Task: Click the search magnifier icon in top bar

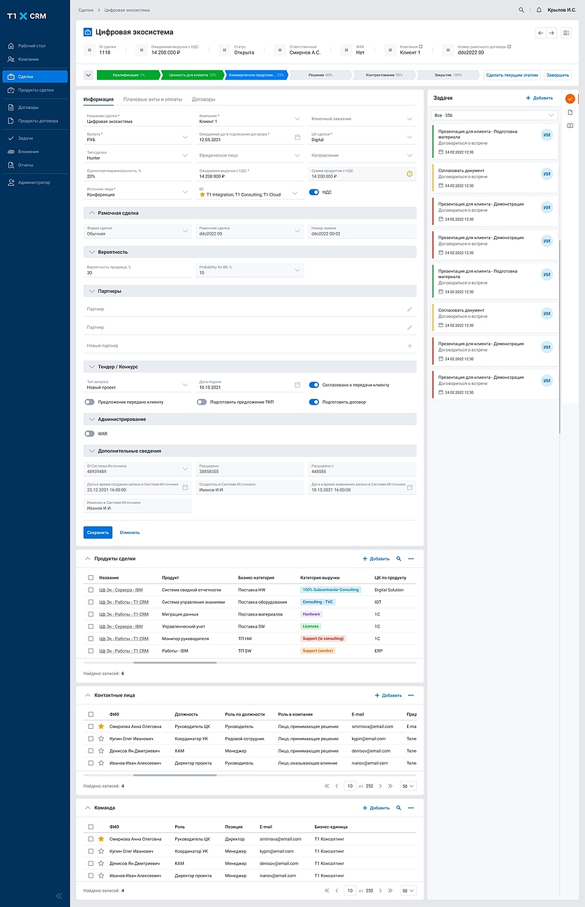Action: coord(521,10)
